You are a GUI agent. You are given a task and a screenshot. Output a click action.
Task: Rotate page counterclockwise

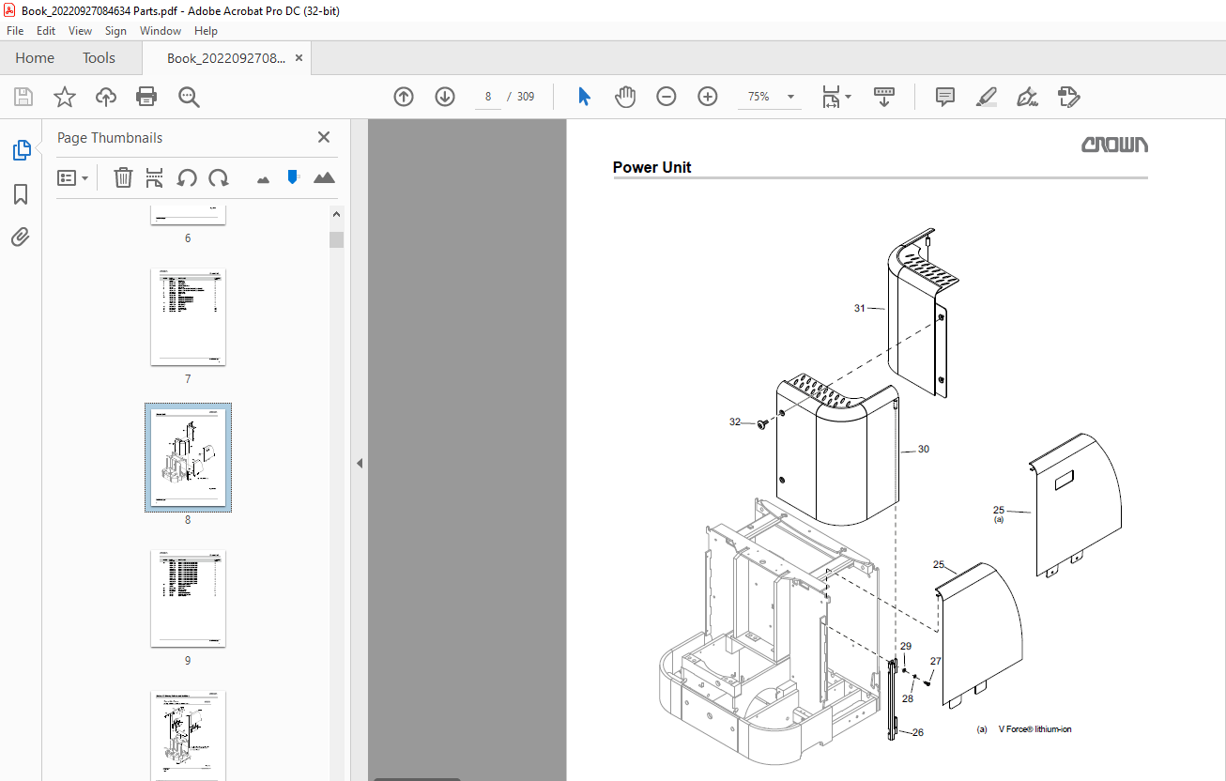tap(187, 177)
